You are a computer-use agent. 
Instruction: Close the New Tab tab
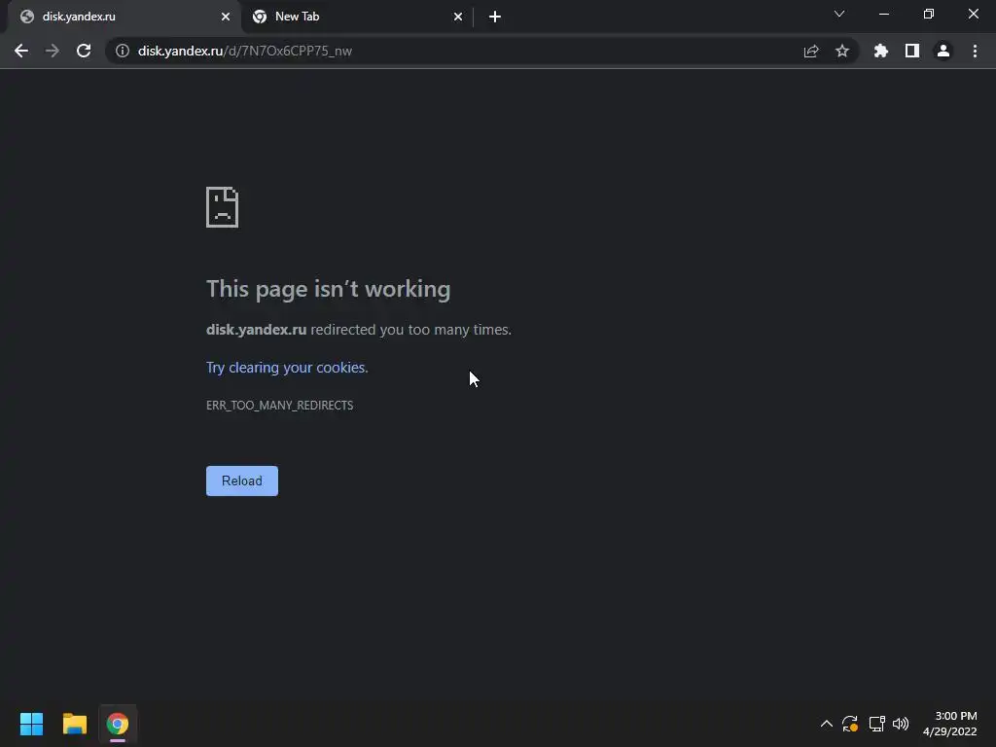458,17
